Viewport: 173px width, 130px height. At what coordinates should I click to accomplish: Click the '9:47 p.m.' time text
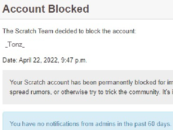pyautogui.click(x=74, y=60)
